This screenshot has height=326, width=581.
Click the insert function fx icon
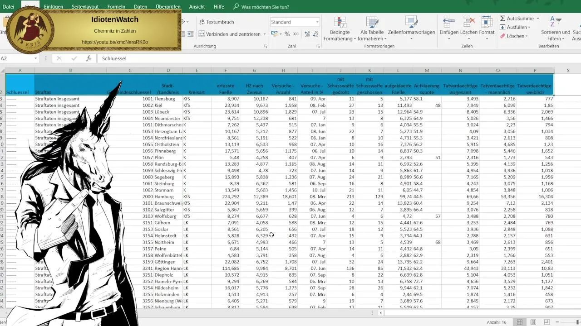(x=89, y=58)
